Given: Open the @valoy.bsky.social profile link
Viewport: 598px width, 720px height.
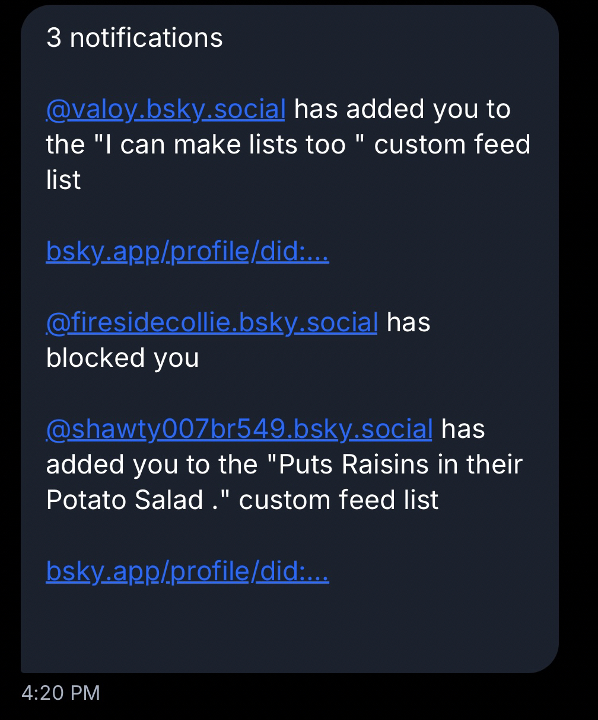Looking at the screenshot, I should [x=165, y=110].
